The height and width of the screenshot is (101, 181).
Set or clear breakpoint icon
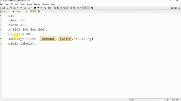(x=55, y=8)
